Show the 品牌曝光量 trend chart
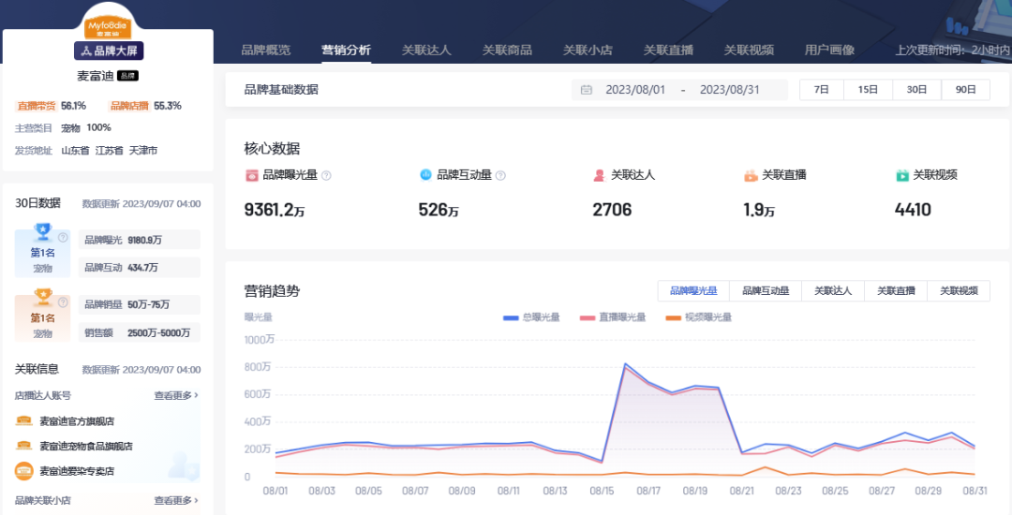The image size is (1012, 515). [x=693, y=290]
